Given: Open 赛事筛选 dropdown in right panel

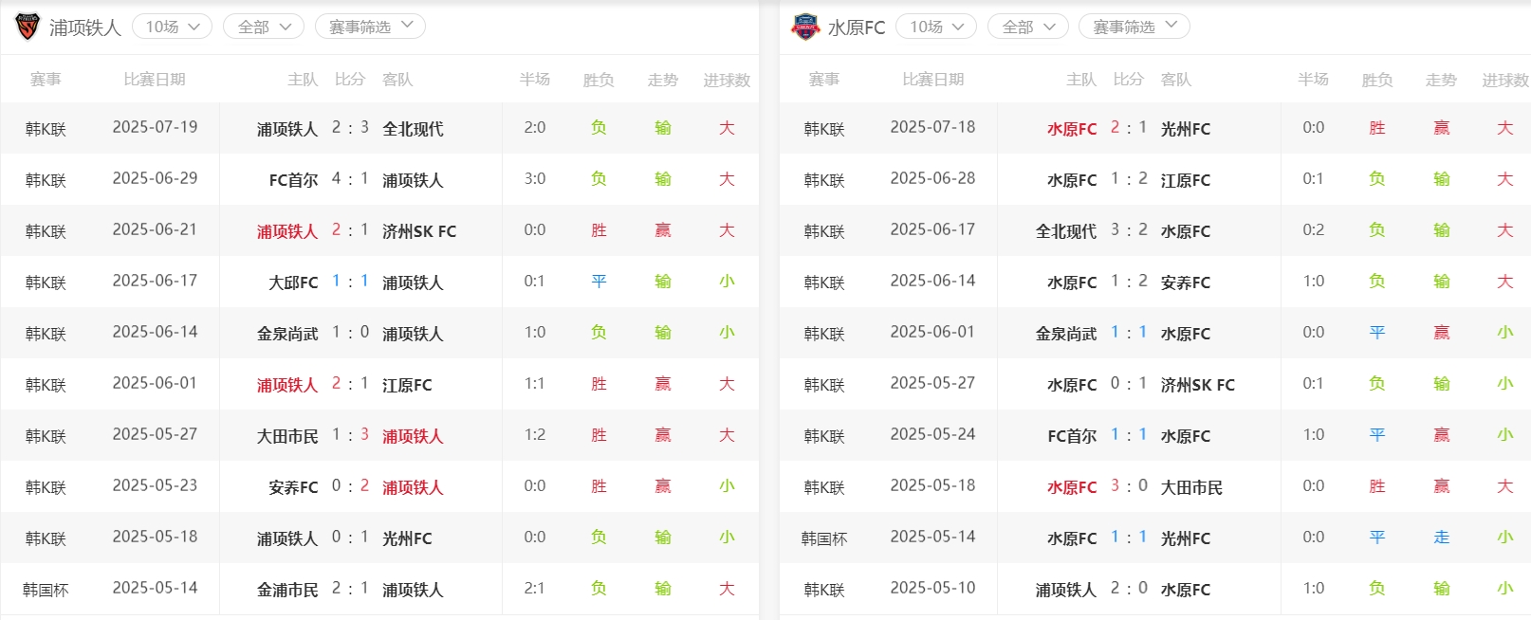Looking at the screenshot, I should point(1134,27).
